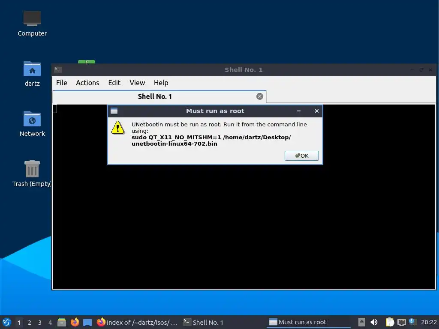
Task: Click the dialog's window menu icon
Action: click(x=114, y=111)
